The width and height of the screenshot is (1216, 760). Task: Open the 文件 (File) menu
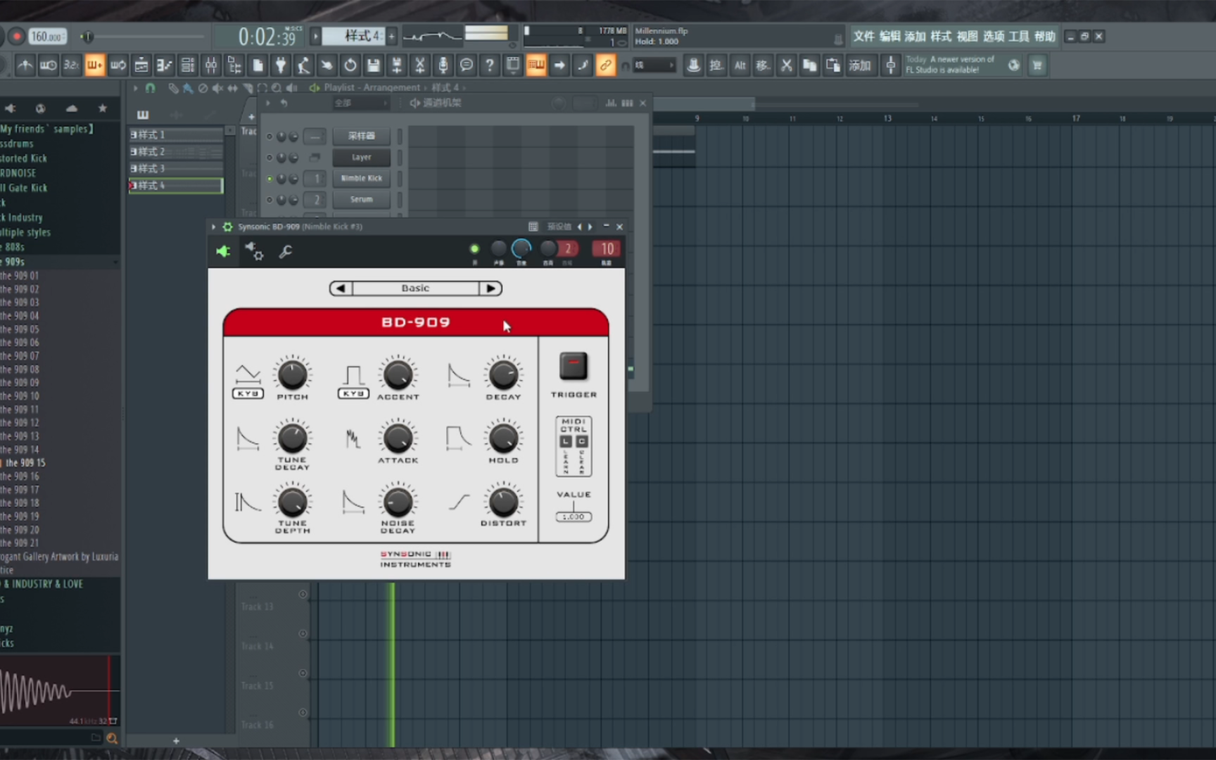(863, 36)
